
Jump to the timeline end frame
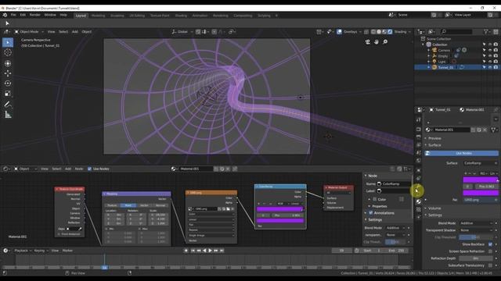pos(222,251)
